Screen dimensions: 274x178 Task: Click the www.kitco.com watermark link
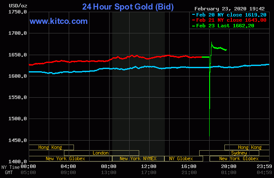pos(58,21)
